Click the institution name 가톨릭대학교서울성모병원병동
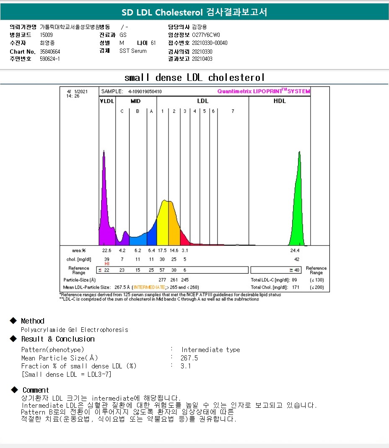The image size is (389, 448). pyautogui.click(x=75, y=27)
